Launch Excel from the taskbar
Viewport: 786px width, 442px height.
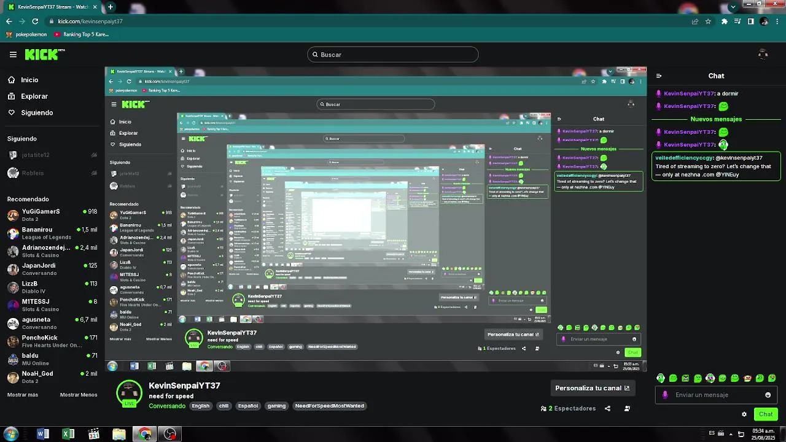tap(68, 435)
